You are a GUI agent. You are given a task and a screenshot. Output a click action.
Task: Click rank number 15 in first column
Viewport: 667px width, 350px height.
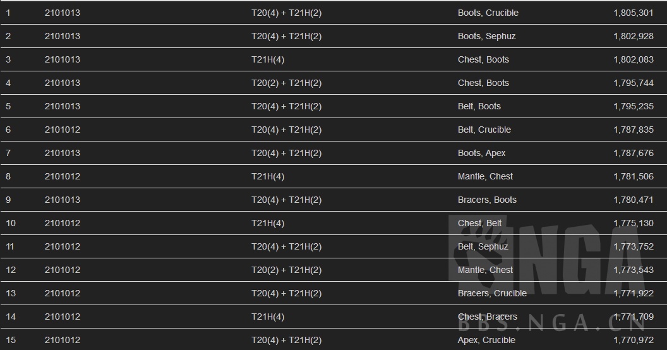(11, 340)
